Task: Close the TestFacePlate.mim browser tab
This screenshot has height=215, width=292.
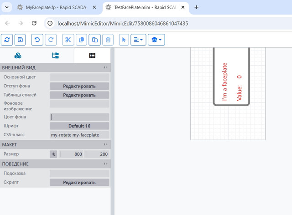Action: [x=183, y=7]
